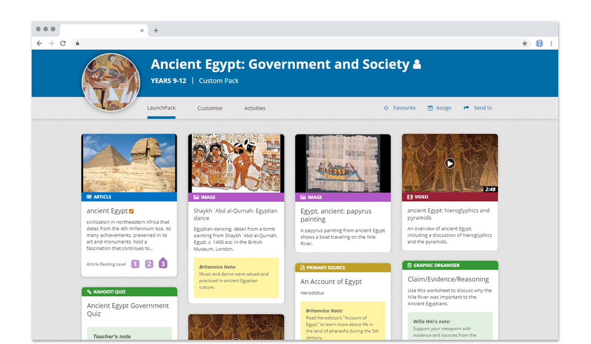Click the browser back arrow

click(x=39, y=44)
